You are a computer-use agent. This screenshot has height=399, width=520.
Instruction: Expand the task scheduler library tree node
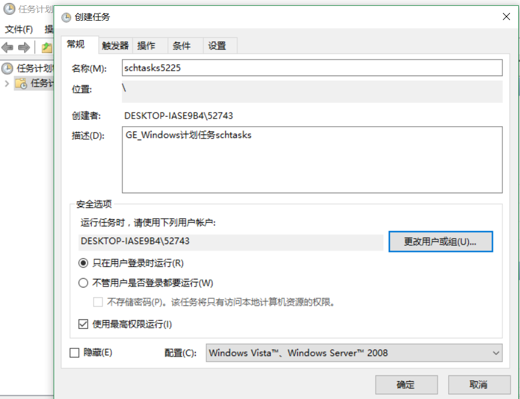click(x=6, y=83)
